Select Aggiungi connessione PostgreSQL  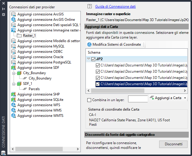pyautogui.click(x=44, y=62)
